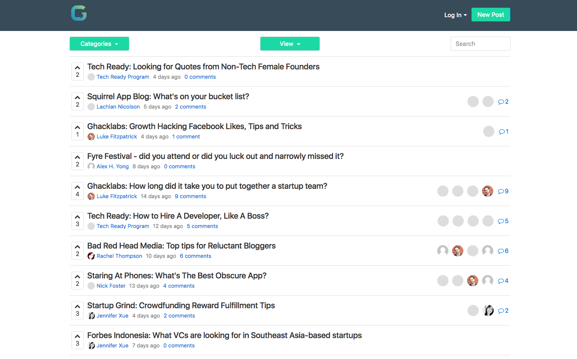
Task: Open the '6 comments' link under Bad Red Head Media
Action: click(195, 256)
